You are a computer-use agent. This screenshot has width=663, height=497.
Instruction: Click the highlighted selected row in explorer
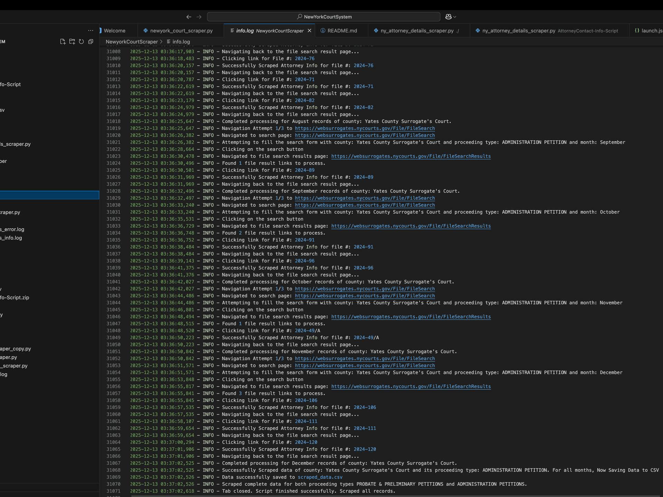(49, 195)
